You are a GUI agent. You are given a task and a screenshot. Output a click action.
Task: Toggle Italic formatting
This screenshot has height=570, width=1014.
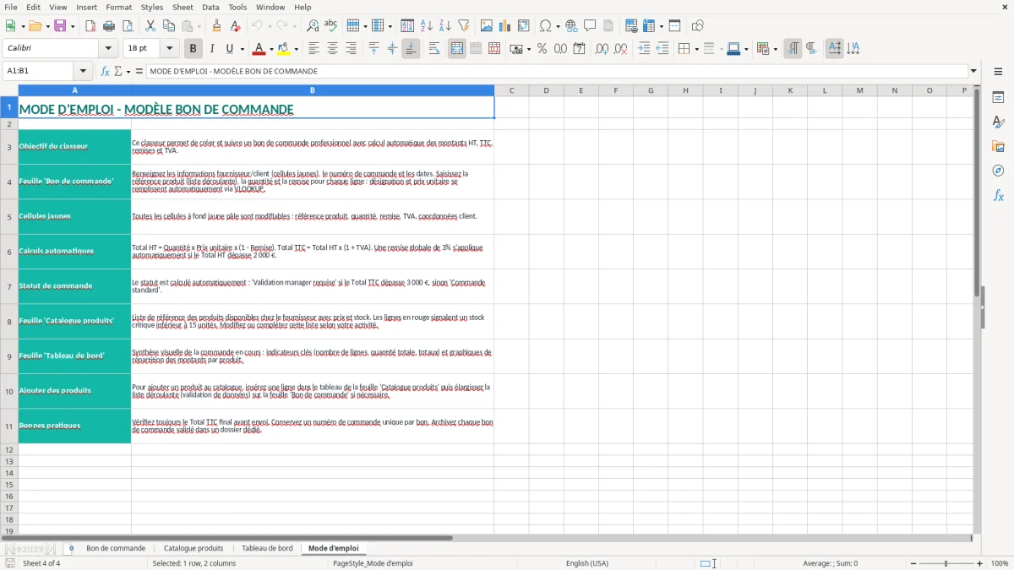211,49
